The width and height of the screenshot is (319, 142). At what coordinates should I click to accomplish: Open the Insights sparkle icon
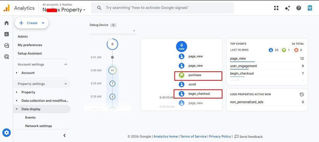pos(287,8)
